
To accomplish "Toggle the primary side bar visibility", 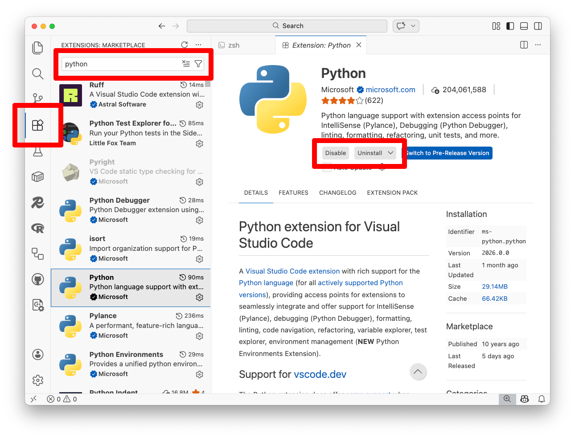I will 509,26.
